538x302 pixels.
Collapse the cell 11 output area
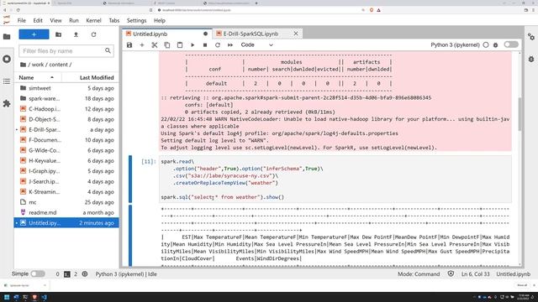click(x=130, y=236)
